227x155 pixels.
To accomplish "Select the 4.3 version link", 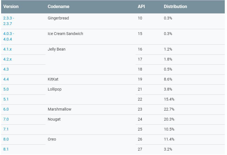I will click(x=6, y=69).
